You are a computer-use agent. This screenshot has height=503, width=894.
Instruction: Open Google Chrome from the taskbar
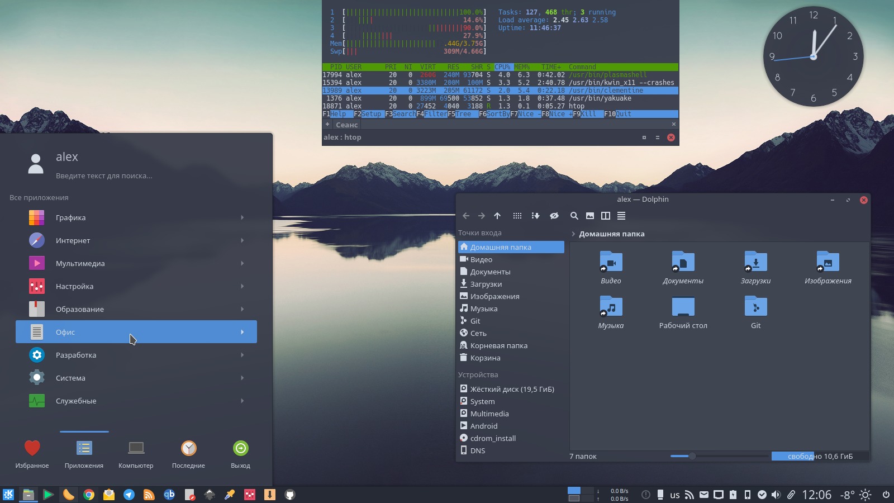(89, 495)
